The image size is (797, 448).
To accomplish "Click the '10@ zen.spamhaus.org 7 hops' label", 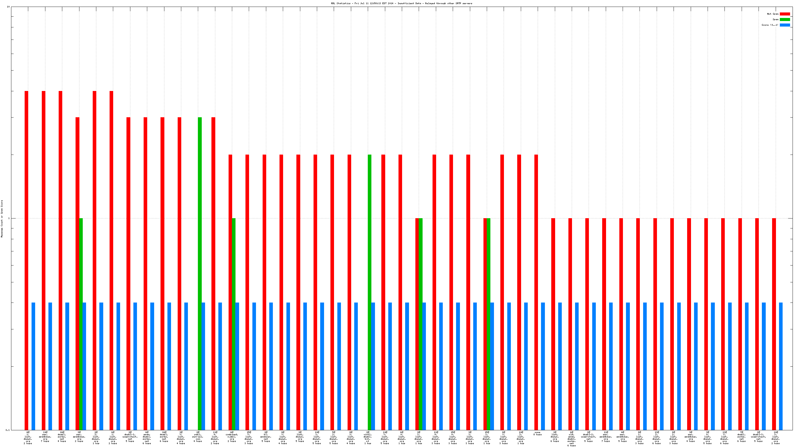I will 45,437.
